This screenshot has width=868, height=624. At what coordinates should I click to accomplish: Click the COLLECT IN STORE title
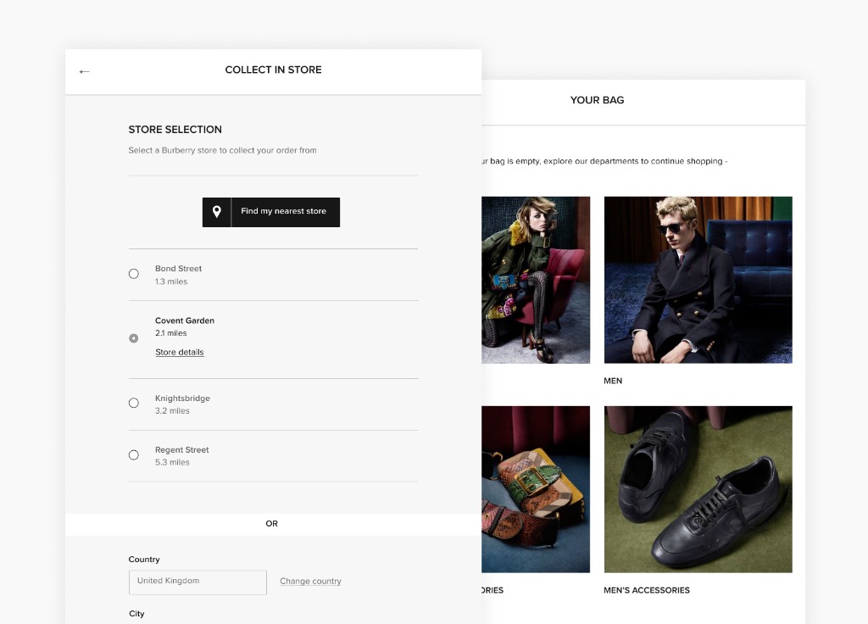point(273,70)
